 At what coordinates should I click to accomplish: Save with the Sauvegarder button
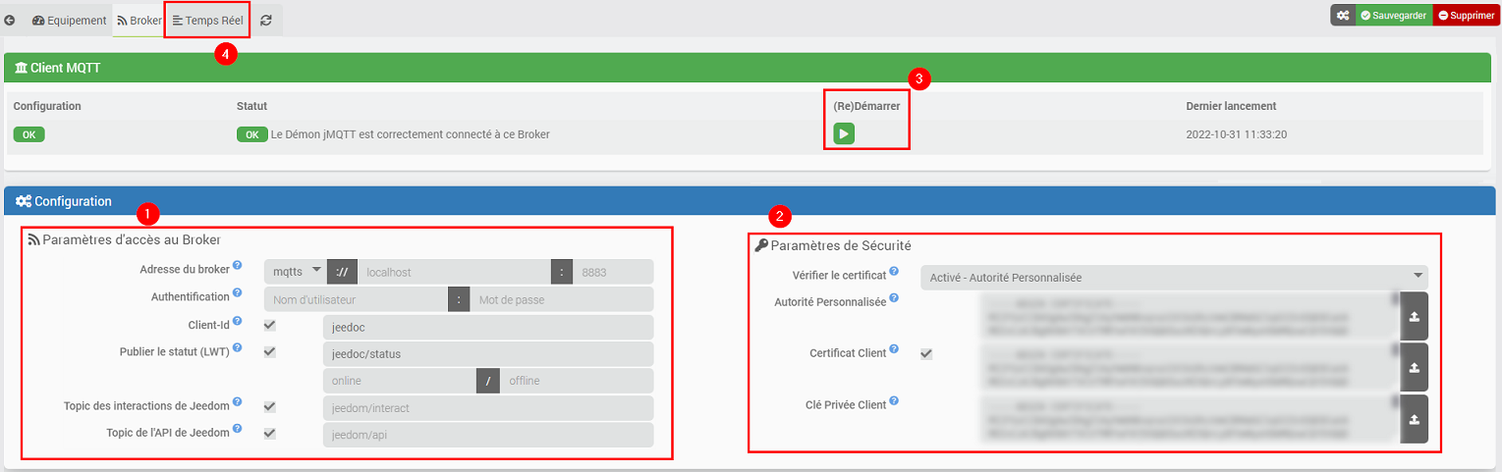coord(1394,16)
